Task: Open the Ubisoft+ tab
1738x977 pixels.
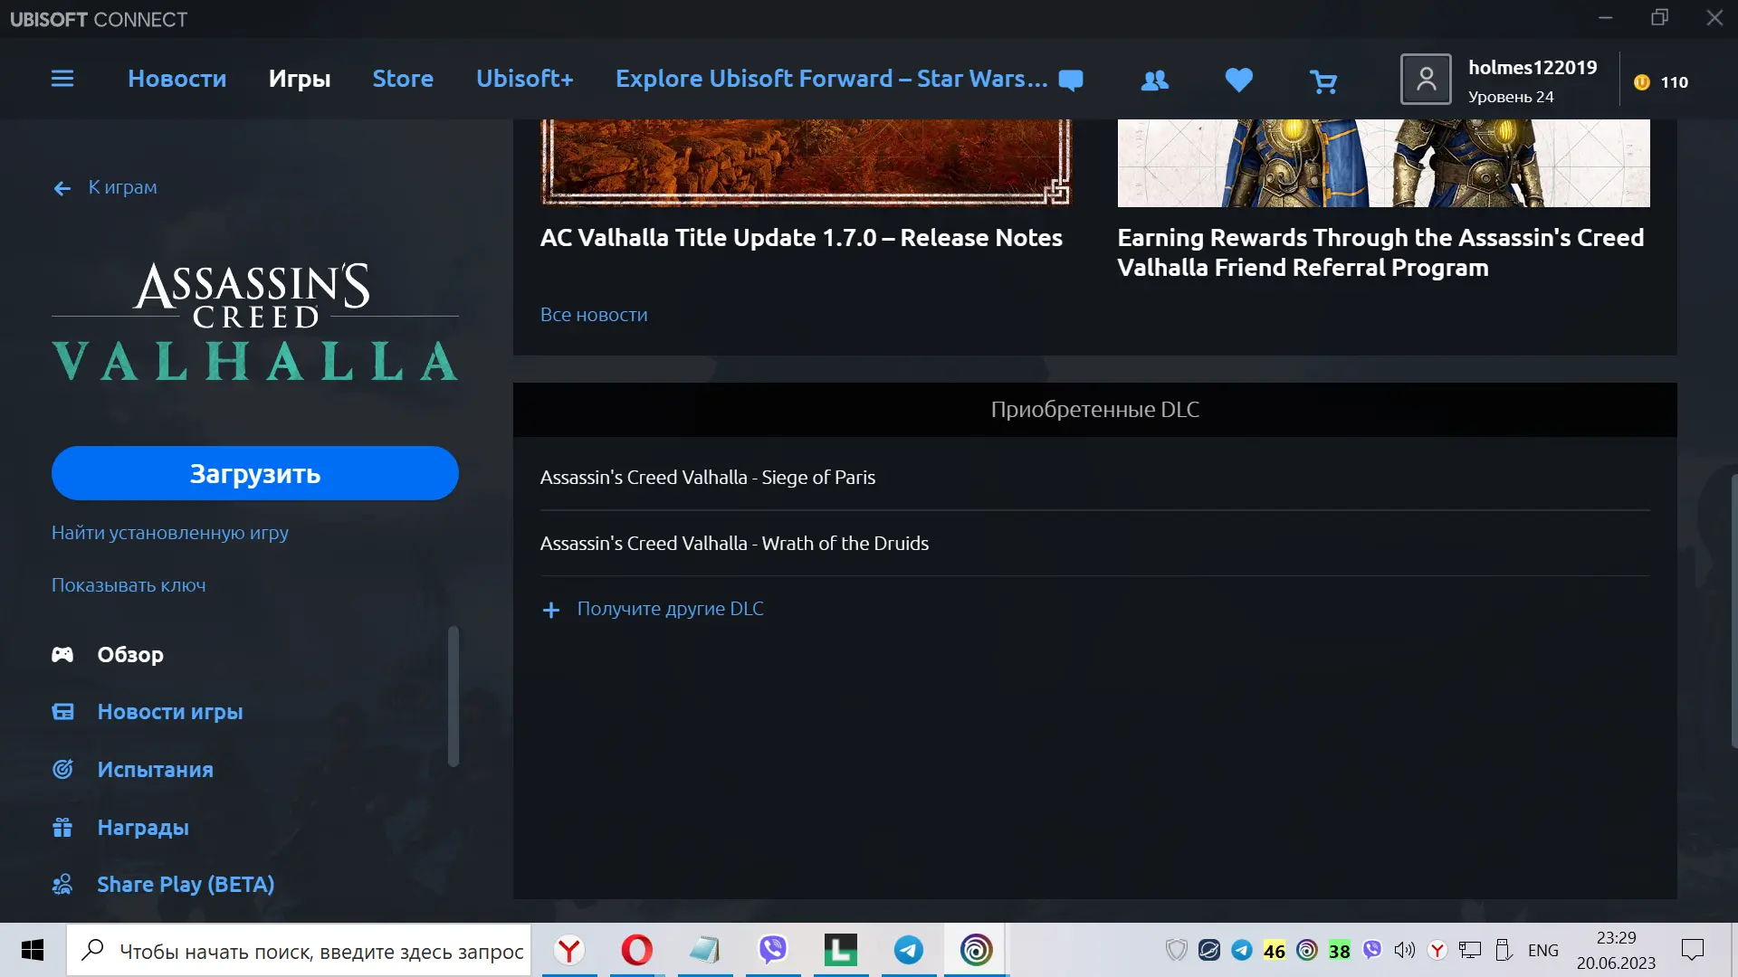Action: 525,79
